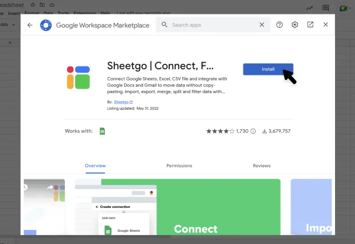Click 'Listing updated: May 31, 2022' text
Screen dimensions: 355x244
(133, 109)
